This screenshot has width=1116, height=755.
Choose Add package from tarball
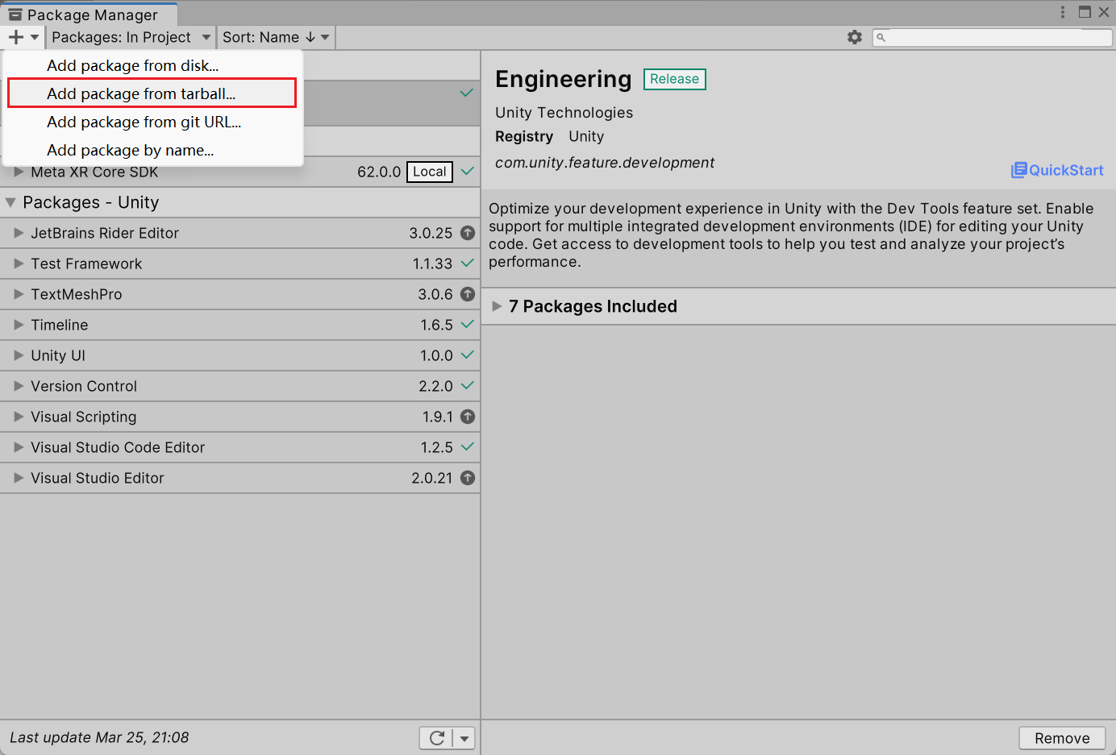pos(152,93)
